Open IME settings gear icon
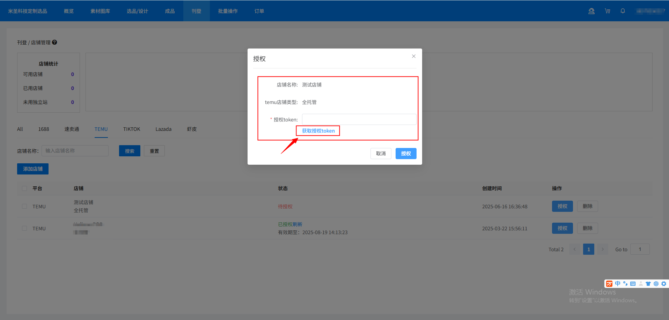 coord(664,284)
